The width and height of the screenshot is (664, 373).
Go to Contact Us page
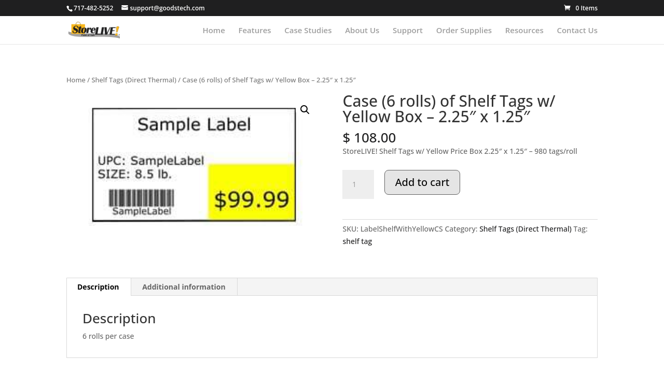[577, 30]
